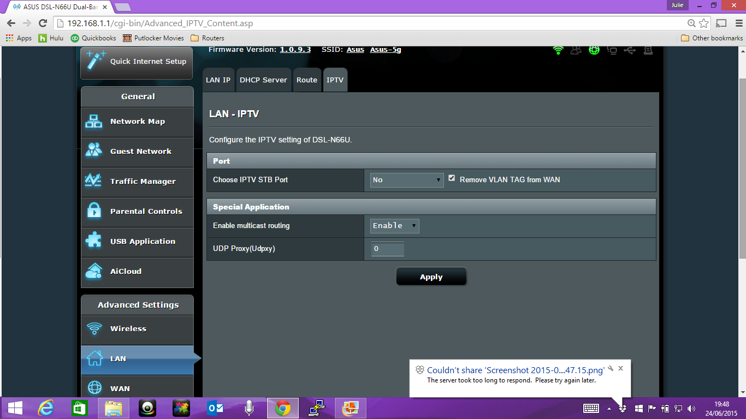This screenshot has width=746, height=419.
Task: Open Guest Network from sidebar
Action: 94,152
